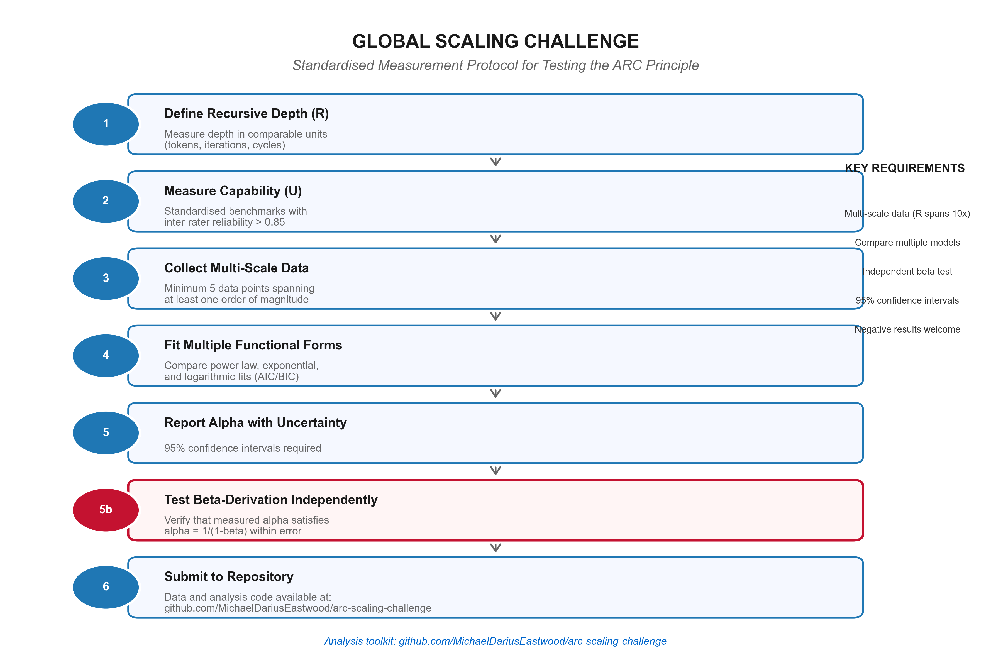Click the Define Recursive Depth (R) heading
Screen dimensions: 991x660
click(246, 114)
